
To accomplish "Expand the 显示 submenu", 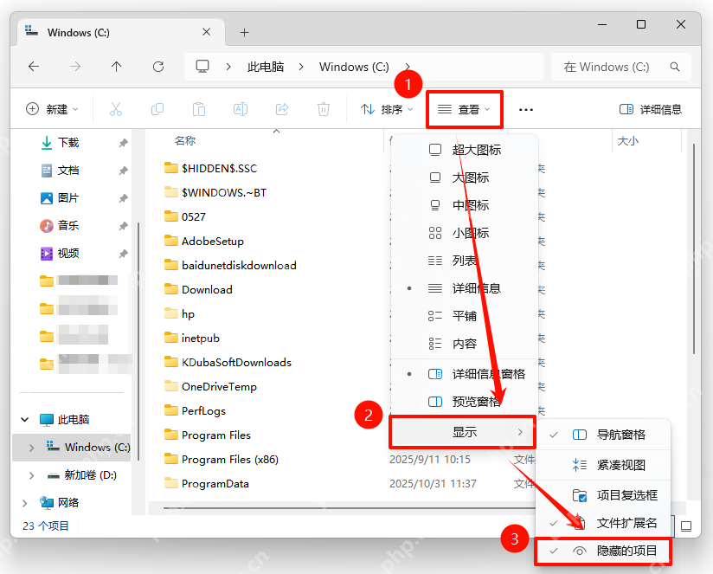I will click(463, 432).
